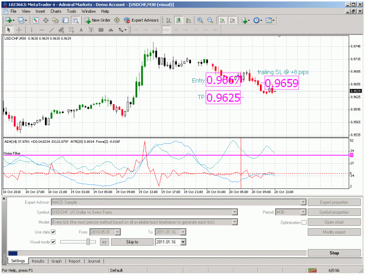The width and height of the screenshot is (365, 275).
Task: Select the rectangle label shape tool
Action: 101,30
